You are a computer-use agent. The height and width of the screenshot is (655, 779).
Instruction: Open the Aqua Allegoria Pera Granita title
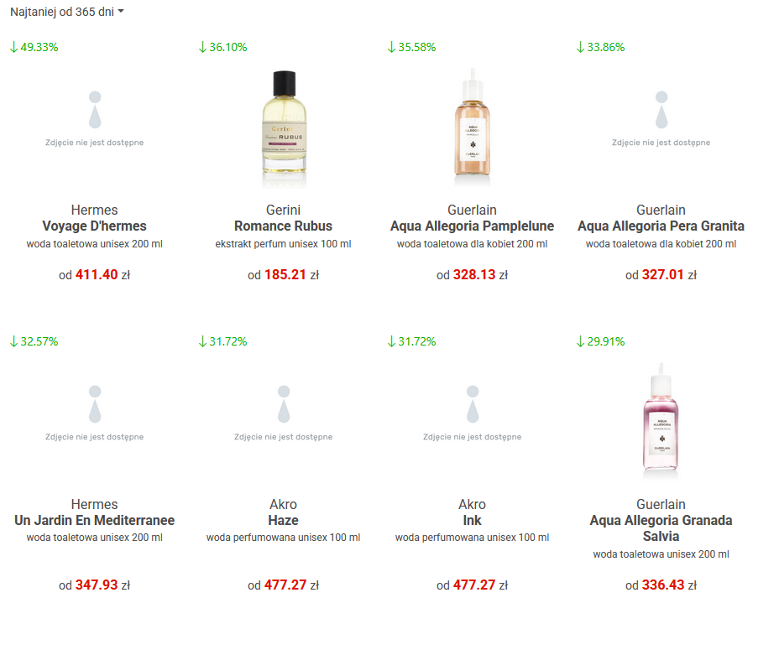click(x=661, y=226)
